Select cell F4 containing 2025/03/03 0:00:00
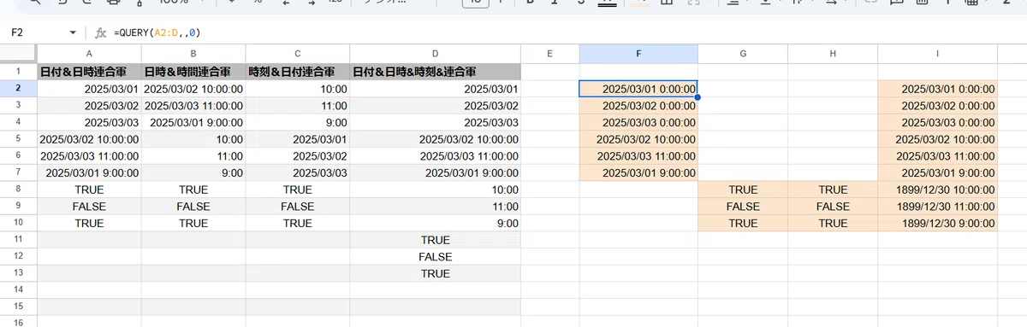Image resolution: width=1027 pixels, height=327 pixels. [x=638, y=122]
